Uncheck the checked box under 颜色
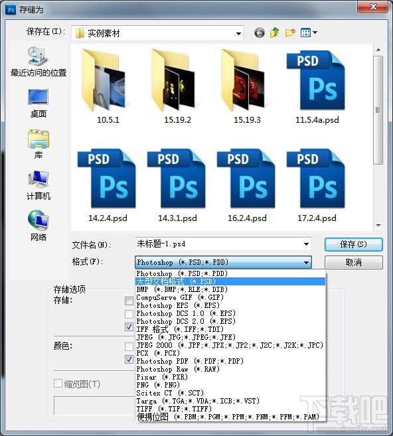This screenshot has width=393, height=436. coord(129,360)
